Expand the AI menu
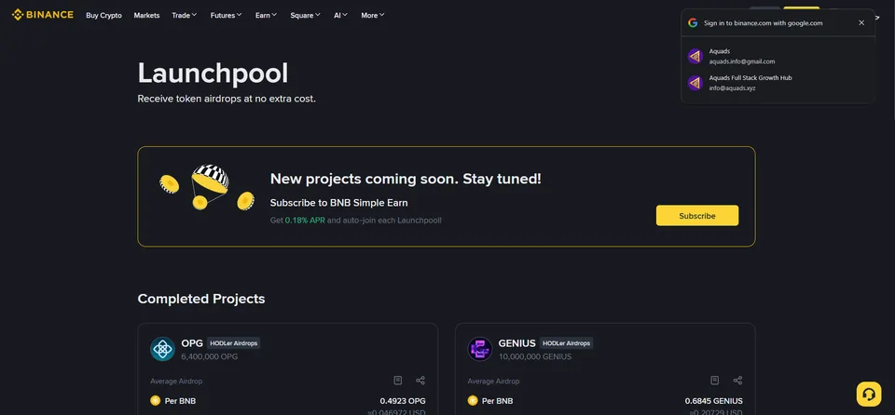This screenshot has width=895, height=415. point(341,16)
